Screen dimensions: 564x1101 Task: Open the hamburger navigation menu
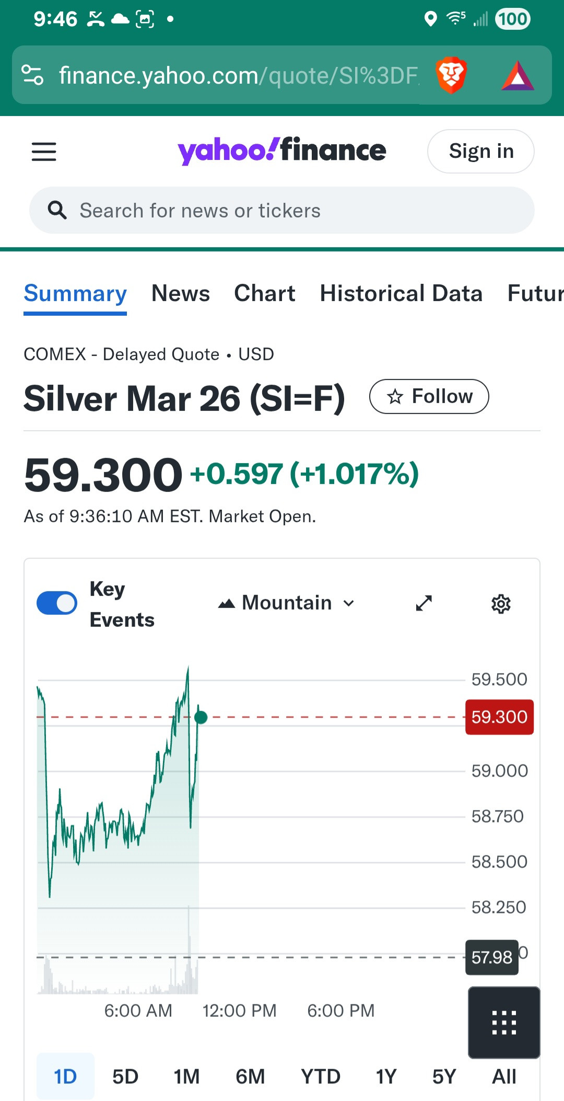pyautogui.click(x=44, y=152)
